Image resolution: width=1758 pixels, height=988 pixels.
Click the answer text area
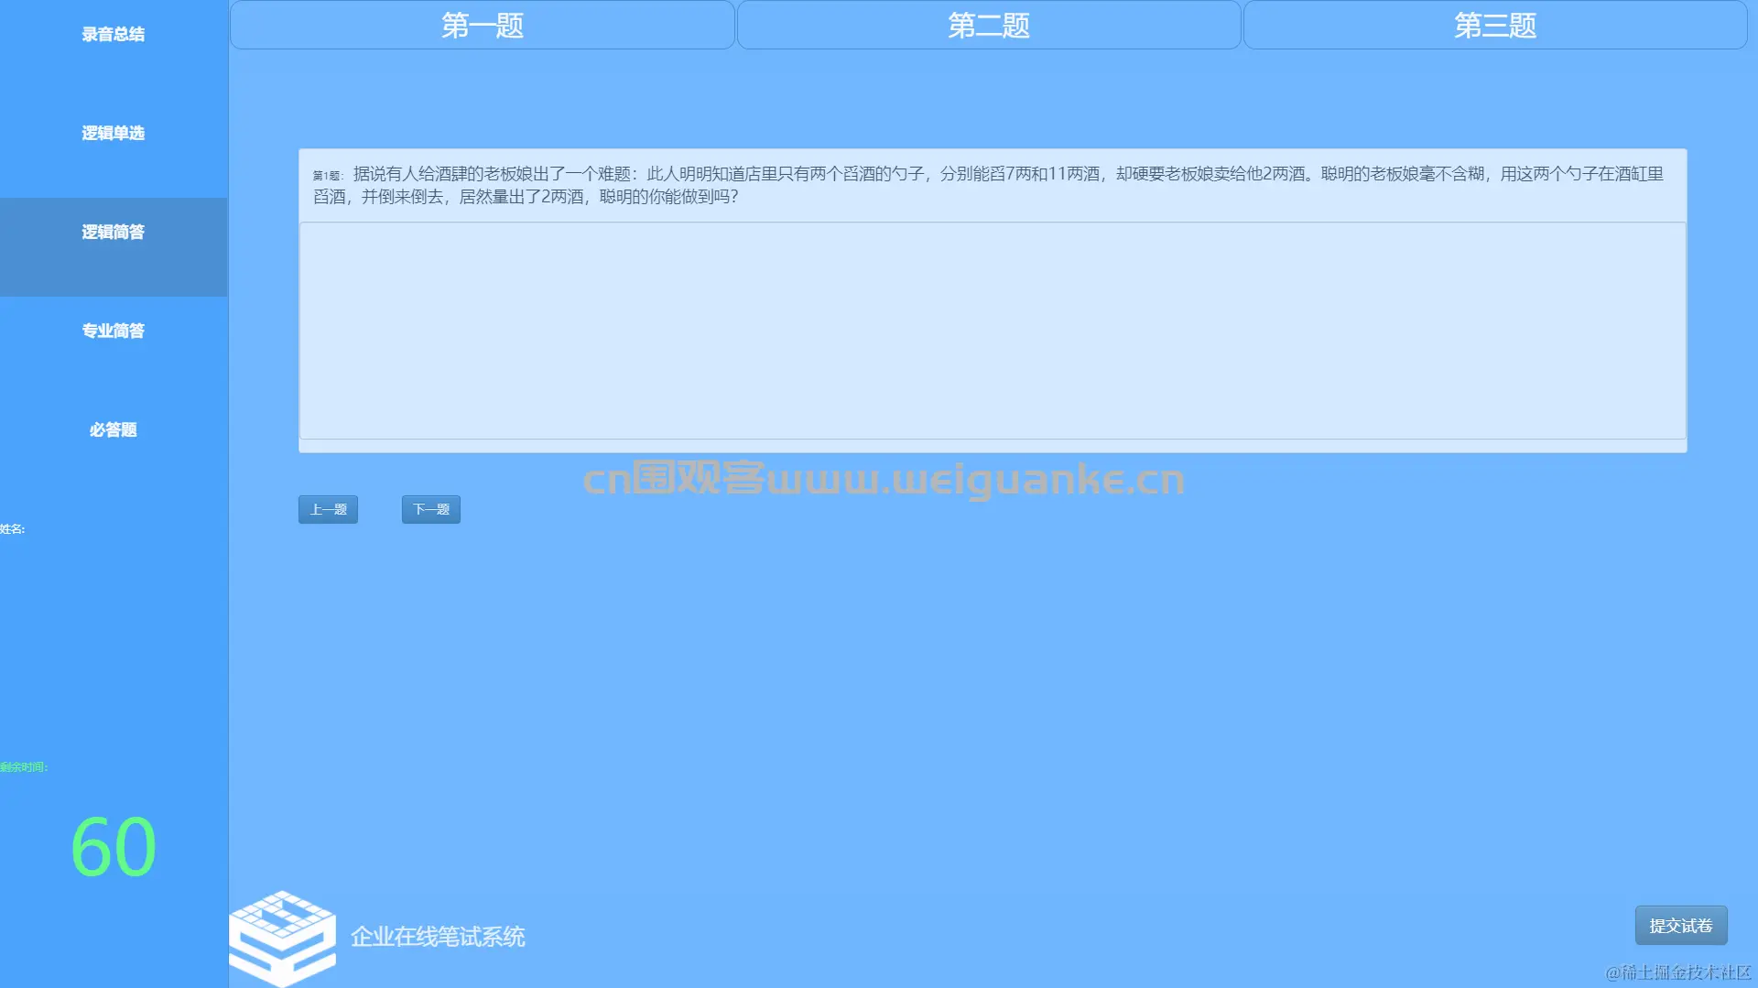(993, 331)
